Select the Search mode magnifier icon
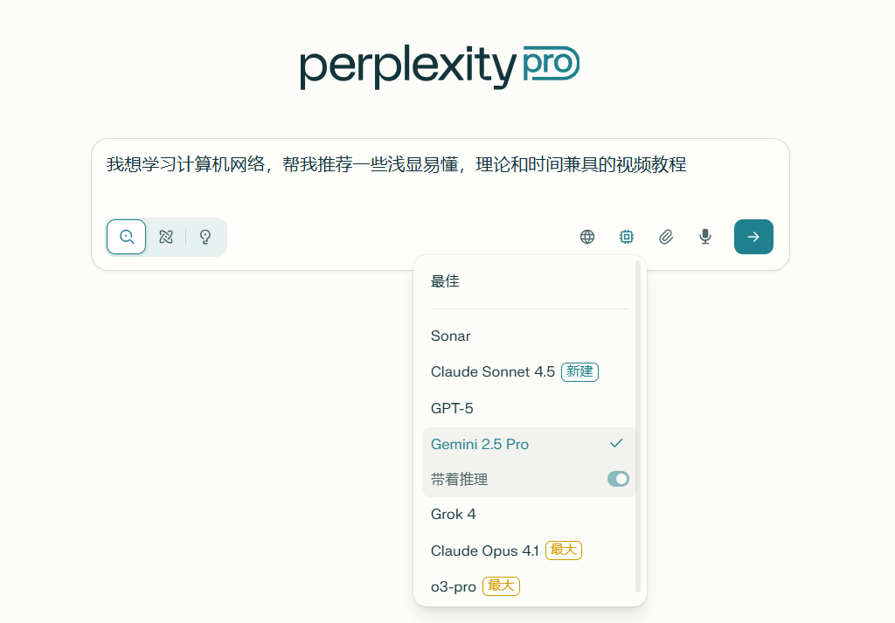895x623 pixels. point(126,236)
